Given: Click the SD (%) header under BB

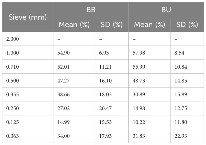Looking at the screenshot, I should [112, 25].
